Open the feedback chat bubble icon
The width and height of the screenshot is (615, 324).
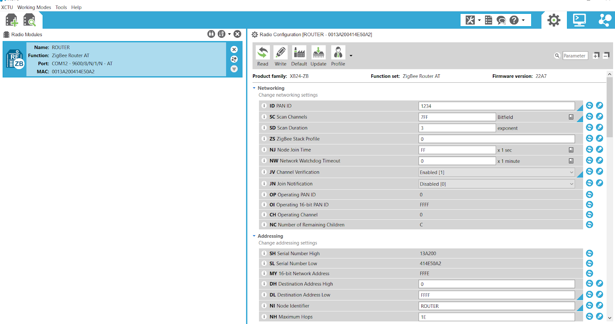click(x=501, y=20)
